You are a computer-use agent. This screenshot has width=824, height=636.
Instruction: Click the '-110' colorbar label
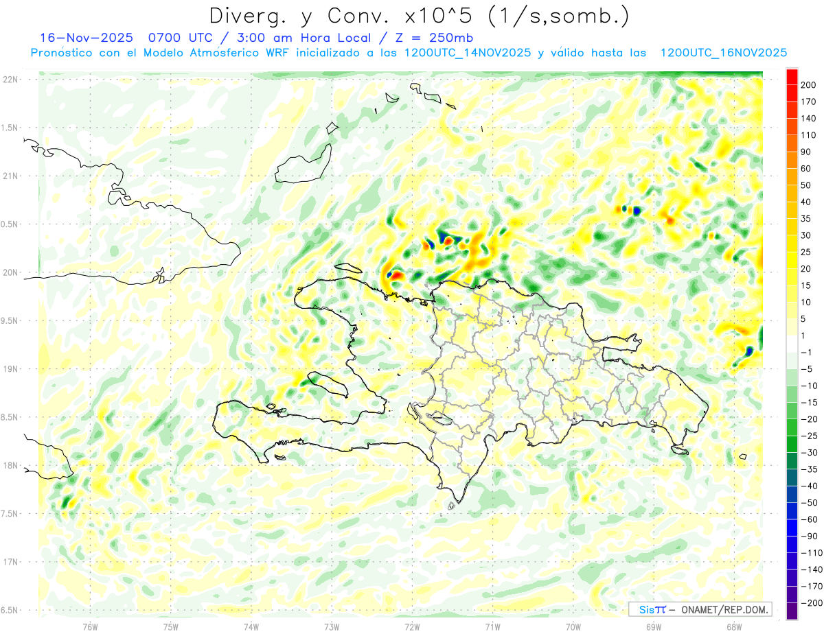[x=813, y=553]
